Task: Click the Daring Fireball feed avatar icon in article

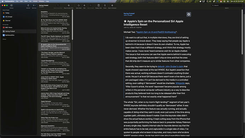Action: point(189,14)
